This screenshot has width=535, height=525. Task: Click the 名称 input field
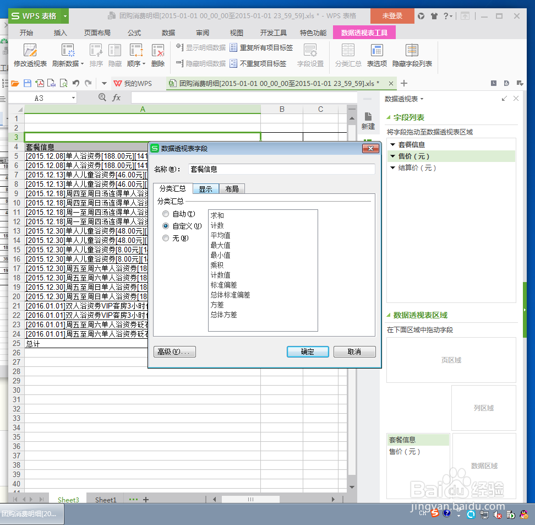(x=282, y=169)
